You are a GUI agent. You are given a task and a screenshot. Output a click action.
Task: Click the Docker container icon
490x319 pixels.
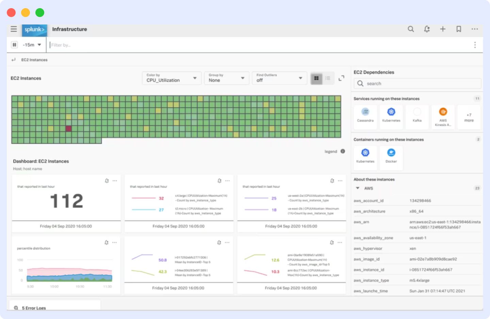(391, 157)
